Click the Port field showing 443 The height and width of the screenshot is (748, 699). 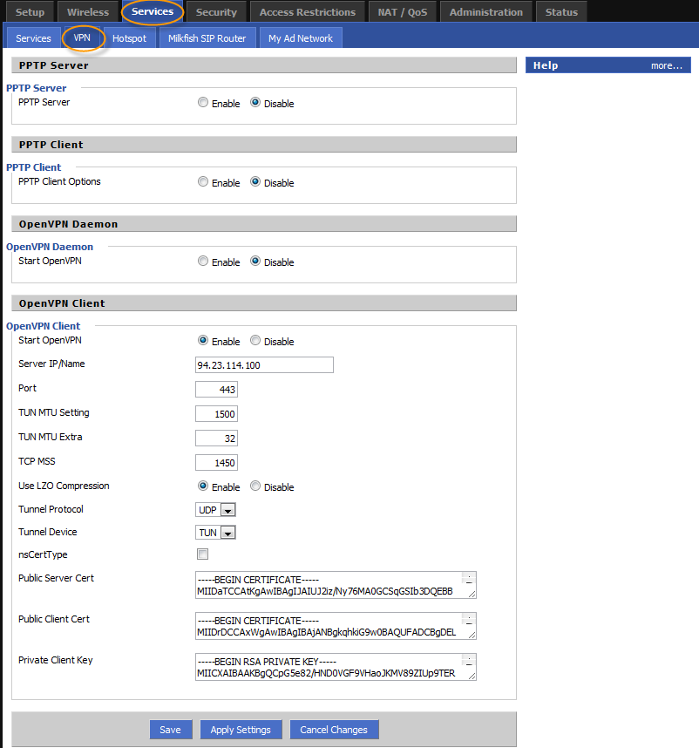[x=216, y=390]
